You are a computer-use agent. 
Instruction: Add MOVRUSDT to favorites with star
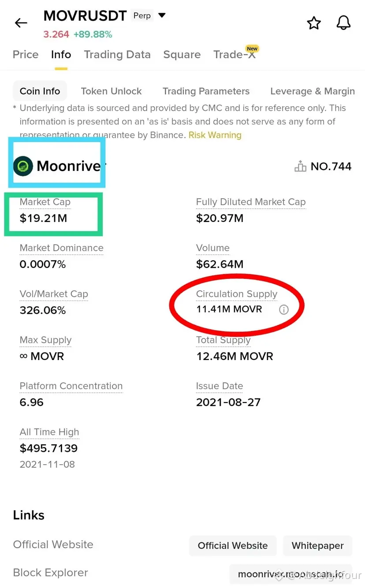(x=314, y=23)
